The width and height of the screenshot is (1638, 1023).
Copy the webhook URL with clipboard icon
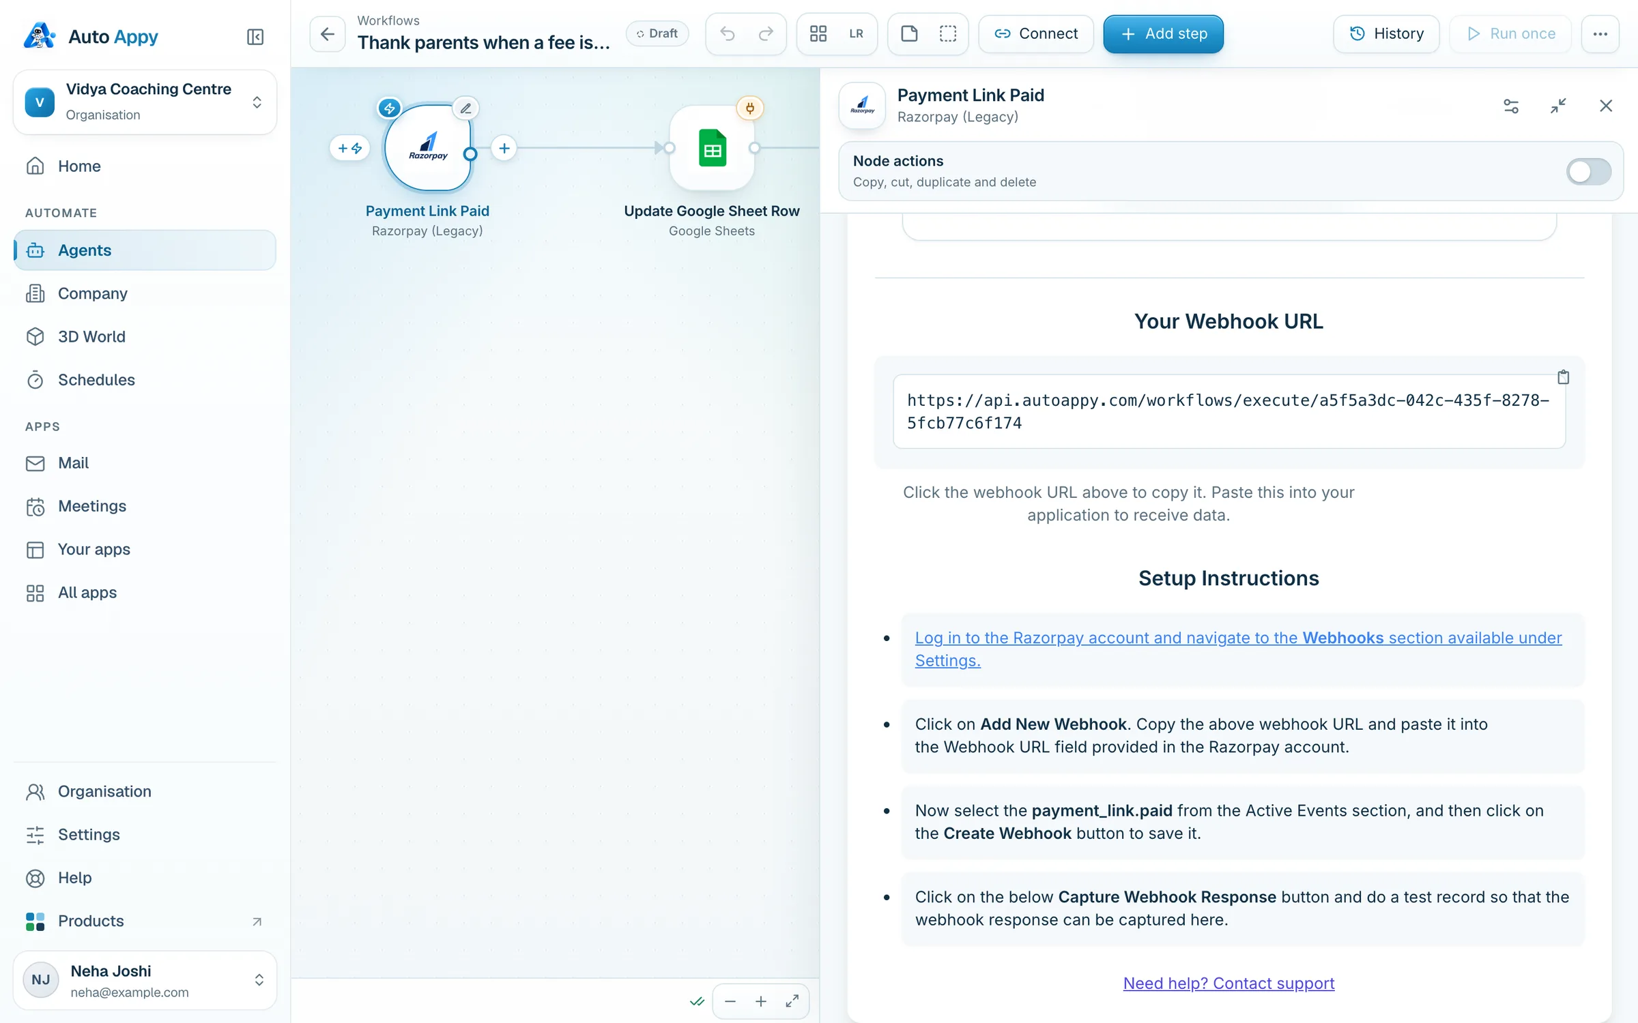(x=1563, y=377)
